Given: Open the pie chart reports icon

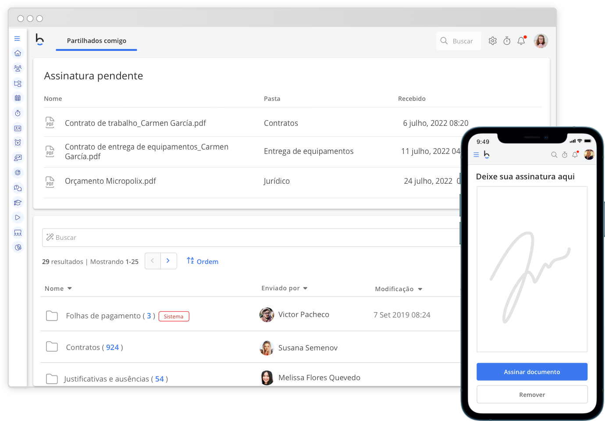Looking at the screenshot, I should coord(18,247).
